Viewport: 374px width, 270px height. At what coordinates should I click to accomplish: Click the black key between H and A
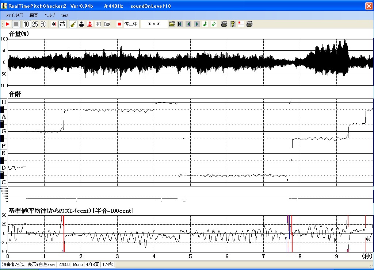click(2, 109)
